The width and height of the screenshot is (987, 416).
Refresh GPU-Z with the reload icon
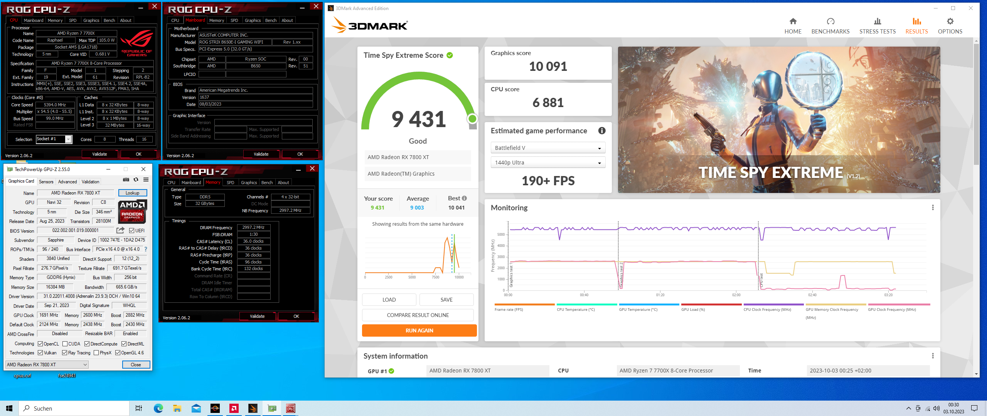(x=136, y=179)
